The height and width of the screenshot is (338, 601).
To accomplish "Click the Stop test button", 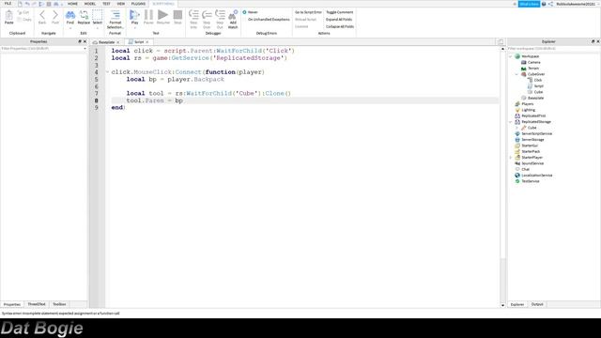I will (177, 17).
